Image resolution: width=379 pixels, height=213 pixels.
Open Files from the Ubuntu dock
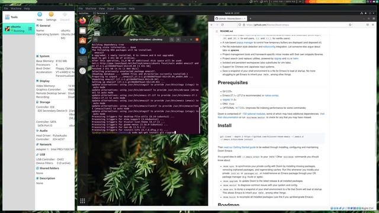83,31
